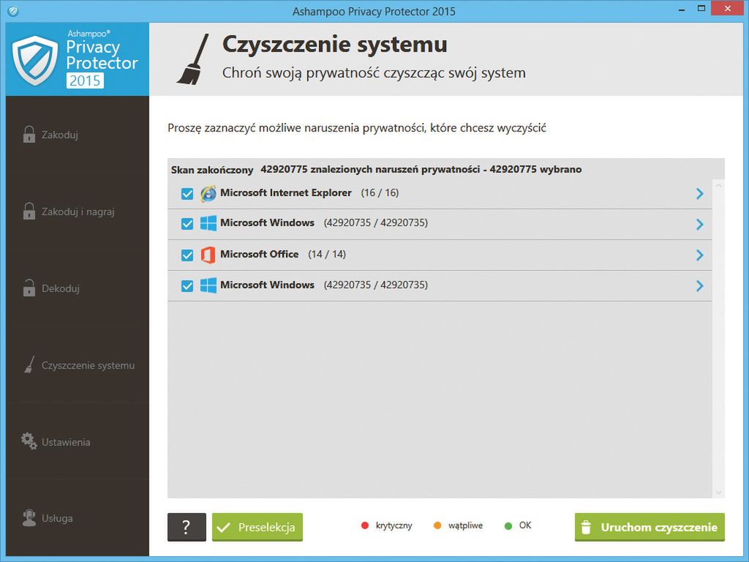Start cleaning with Uruchom czyszczenie
This screenshot has height=562, width=749.
point(650,527)
